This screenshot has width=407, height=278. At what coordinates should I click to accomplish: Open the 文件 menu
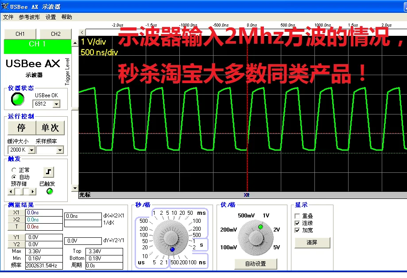pyautogui.click(x=8, y=17)
